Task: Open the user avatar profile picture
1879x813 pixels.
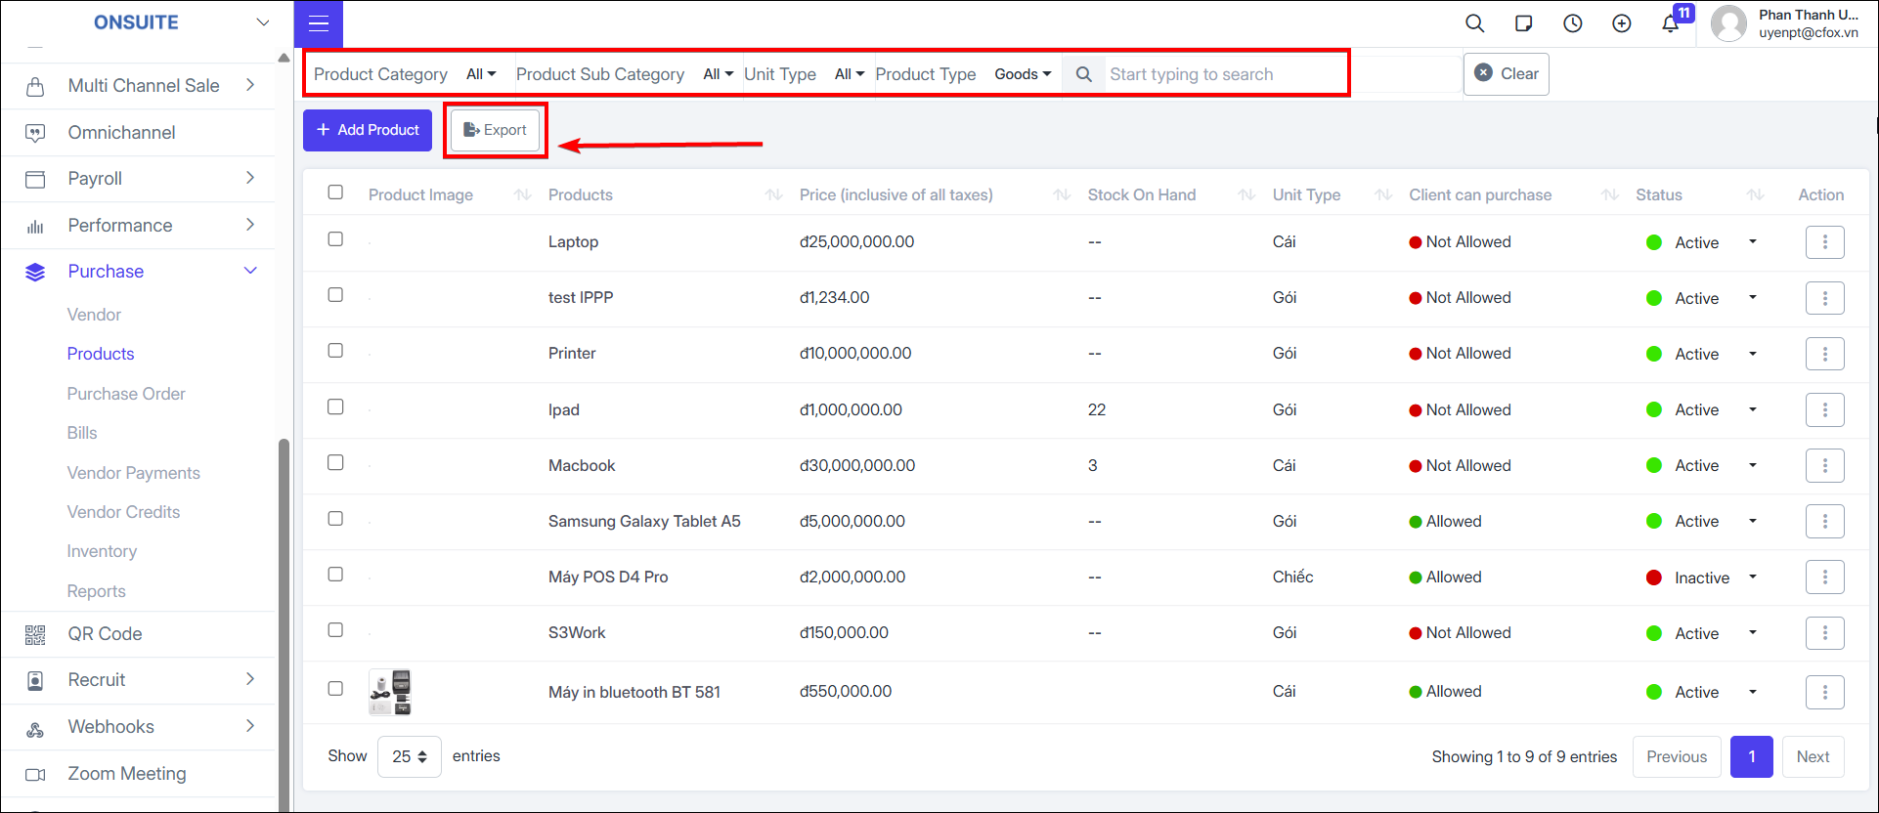Action: point(1728,23)
